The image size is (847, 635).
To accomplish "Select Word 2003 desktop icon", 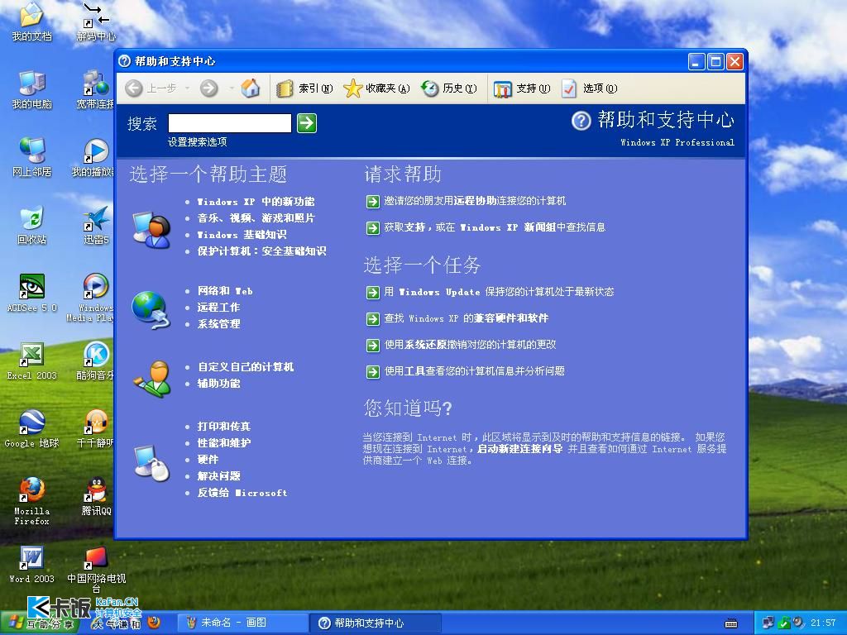I will point(32,565).
